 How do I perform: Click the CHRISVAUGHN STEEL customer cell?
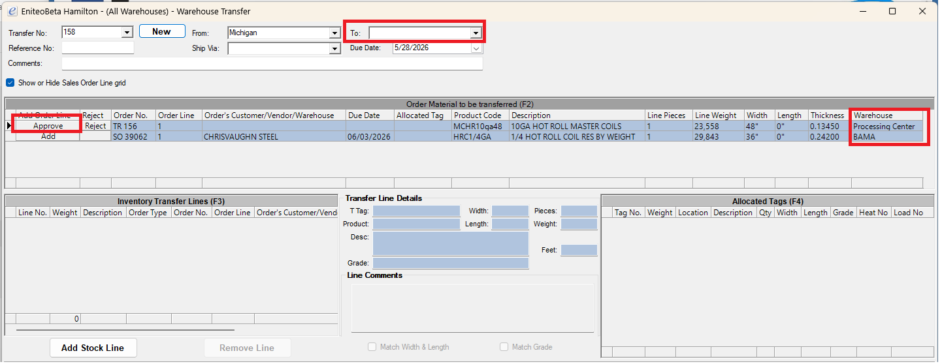274,136
